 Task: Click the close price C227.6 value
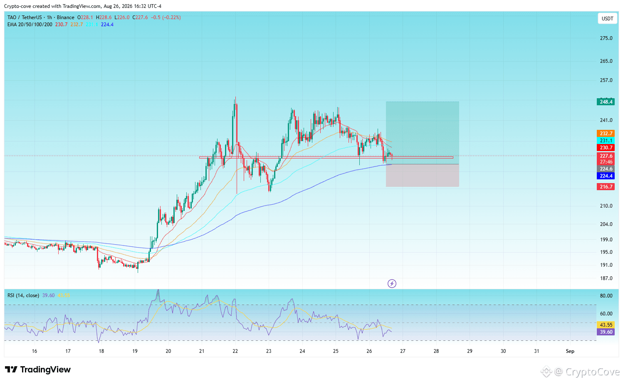(140, 17)
